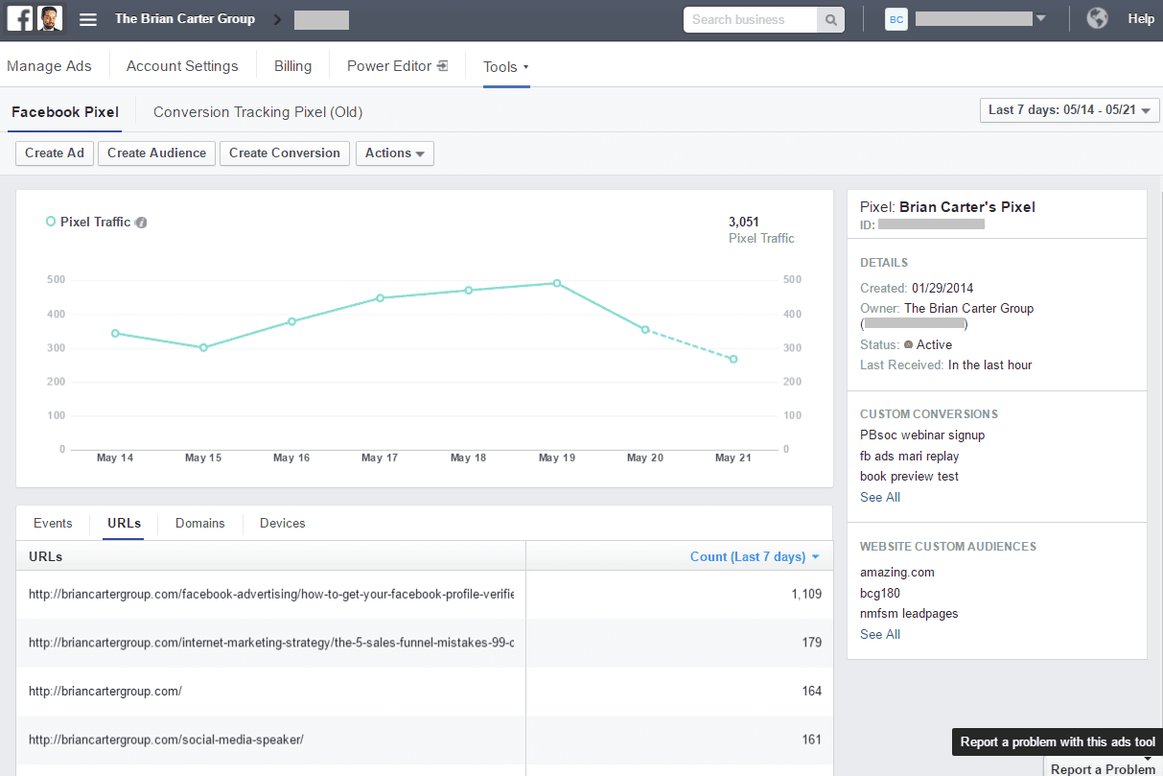Click the Create Audience button
This screenshot has height=776, width=1163.
156,153
